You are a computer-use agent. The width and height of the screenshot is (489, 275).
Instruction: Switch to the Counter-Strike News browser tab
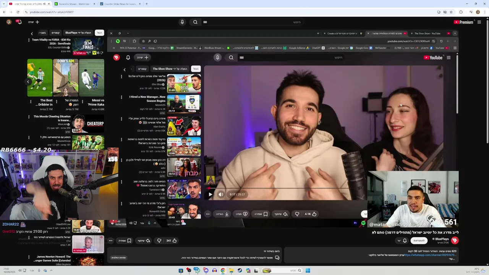(x=120, y=4)
